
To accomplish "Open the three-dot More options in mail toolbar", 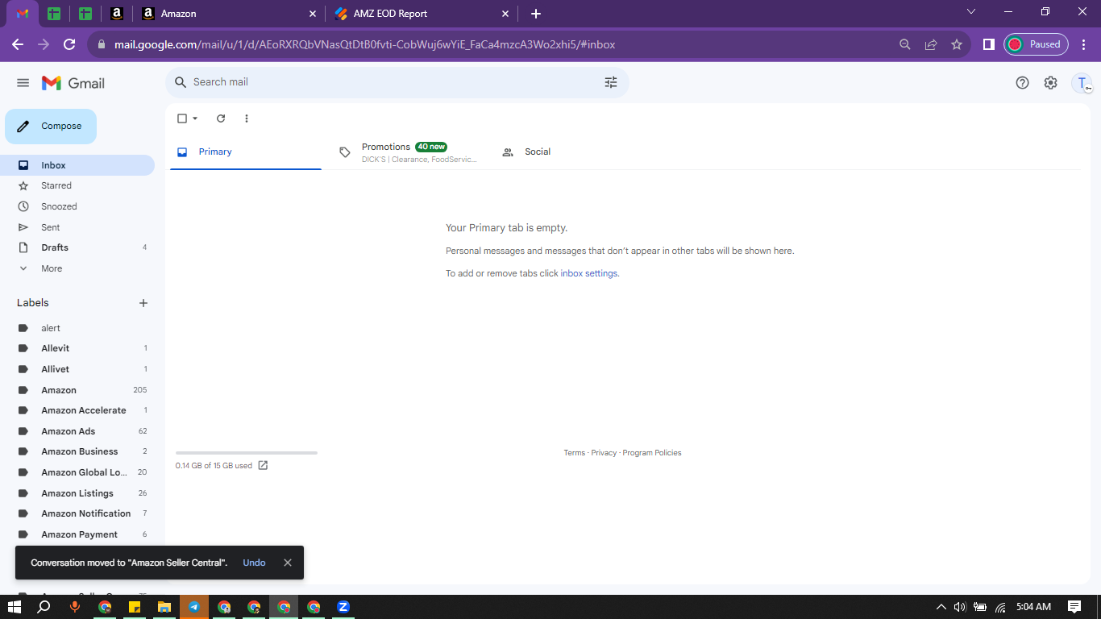I will tap(247, 118).
